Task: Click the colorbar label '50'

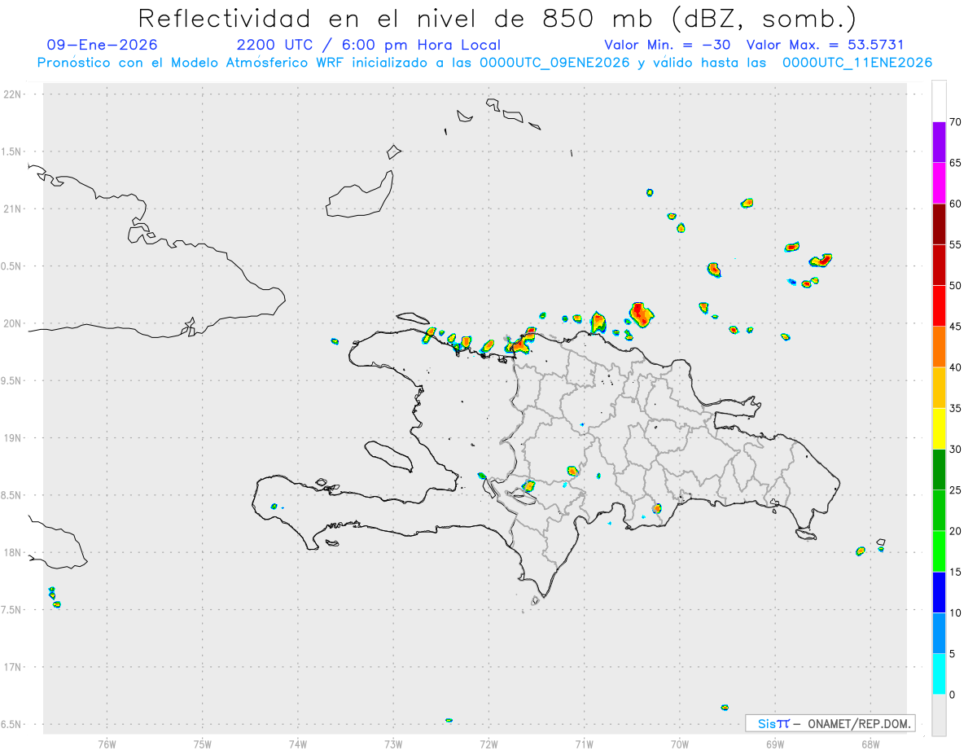Action: pos(956,286)
